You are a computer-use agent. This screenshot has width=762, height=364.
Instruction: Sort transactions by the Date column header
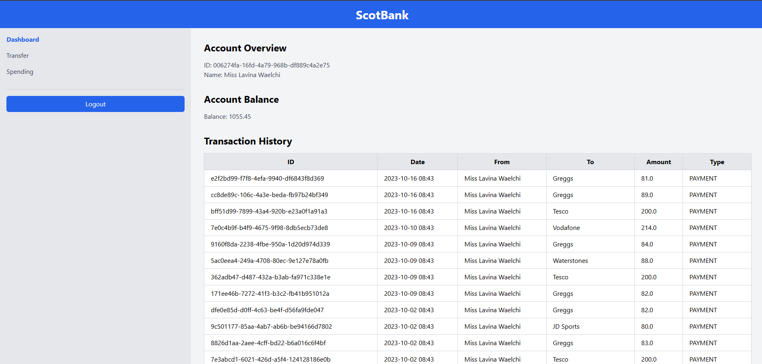[x=417, y=162]
